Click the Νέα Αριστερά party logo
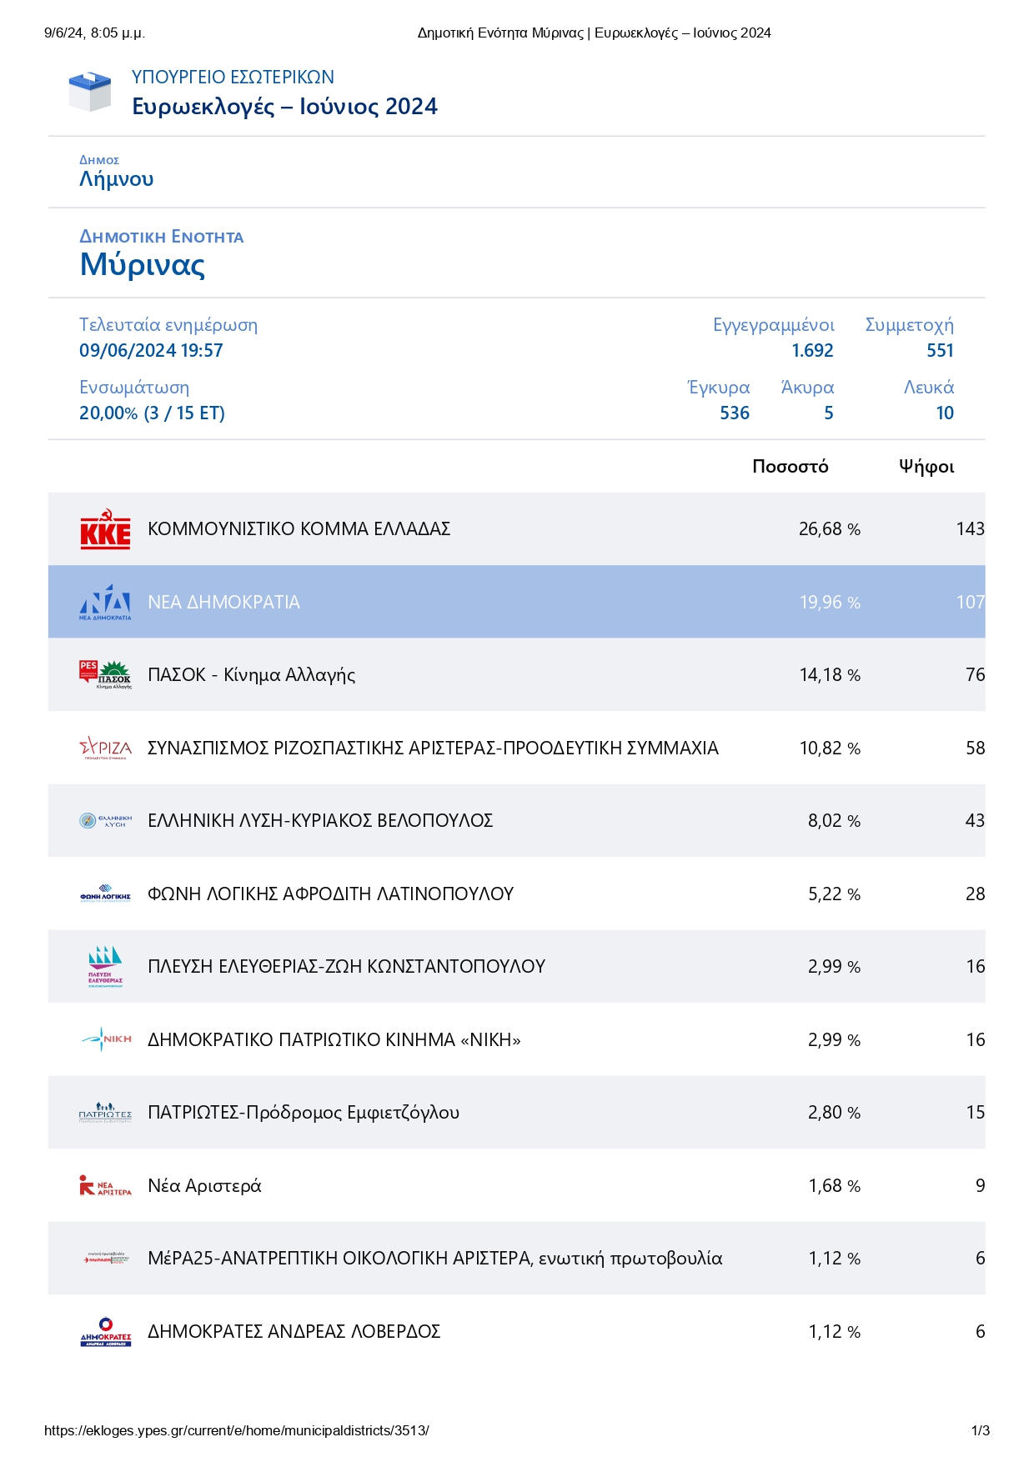Viewport: 1034px width, 1462px height. pyautogui.click(x=105, y=1185)
